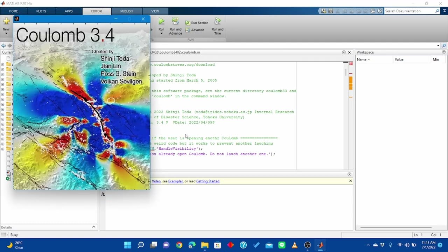Click the Run and Advance icon
The image size is (448, 252).
tap(175, 21)
